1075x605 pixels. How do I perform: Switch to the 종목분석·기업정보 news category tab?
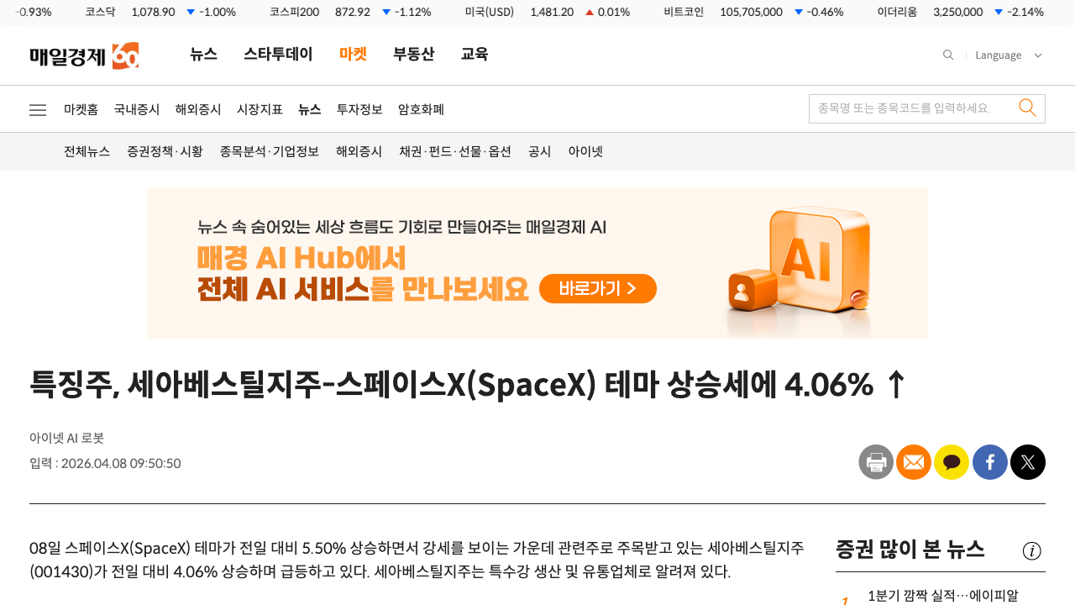click(270, 151)
